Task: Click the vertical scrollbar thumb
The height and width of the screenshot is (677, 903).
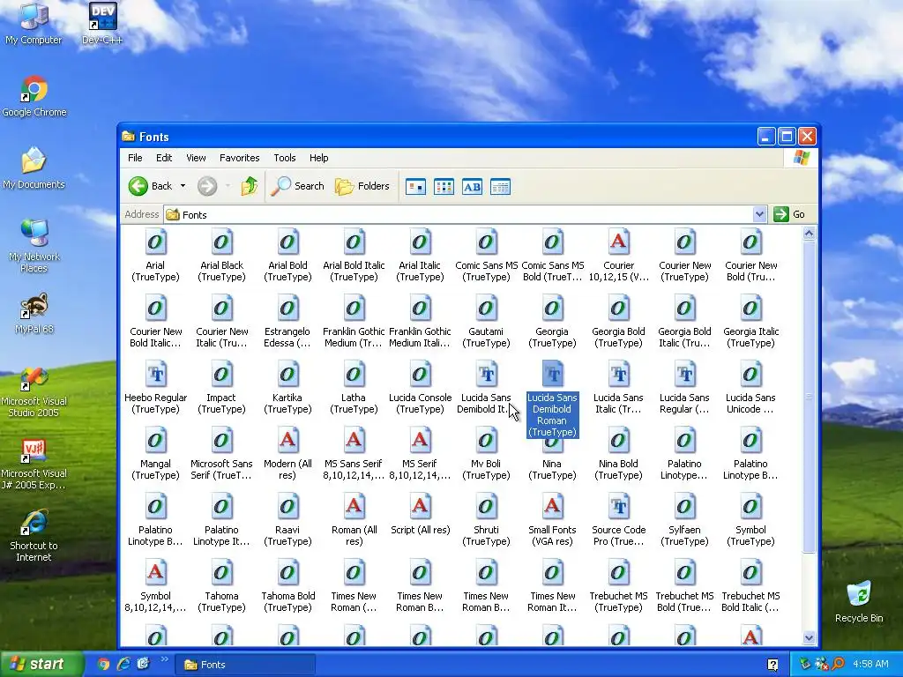Action: [809, 397]
